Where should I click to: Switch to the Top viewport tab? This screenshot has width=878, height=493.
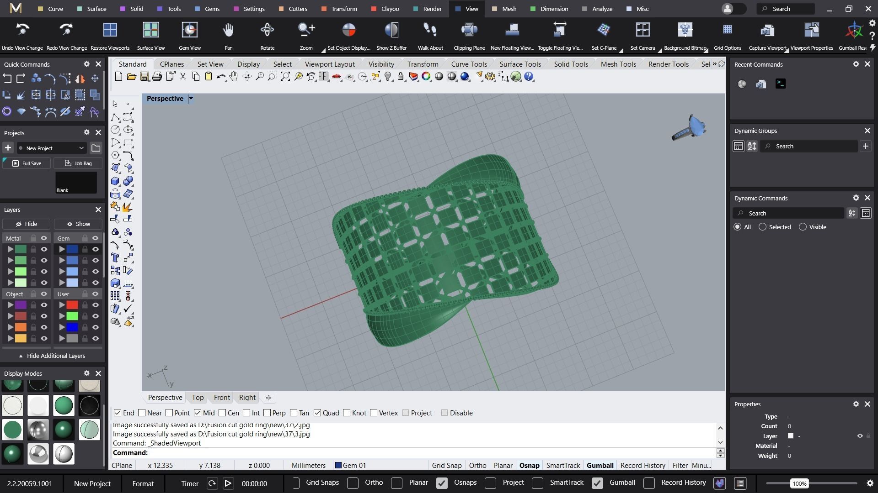[x=198, y=398]
